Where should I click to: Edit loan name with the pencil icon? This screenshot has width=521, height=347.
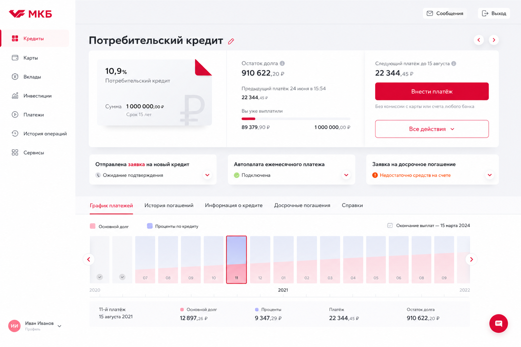tap(231, 41)
